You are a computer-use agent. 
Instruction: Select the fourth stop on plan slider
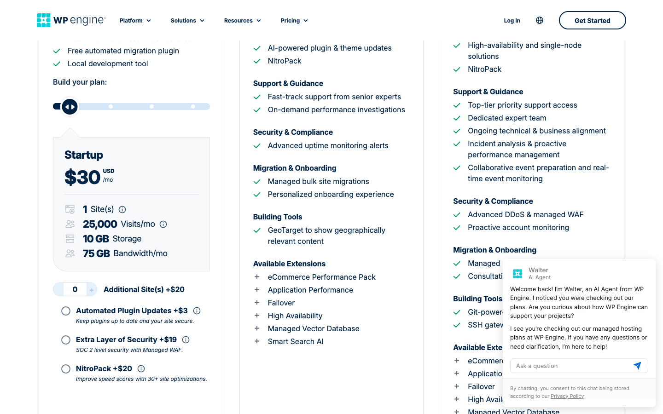(x=193, y=107)
